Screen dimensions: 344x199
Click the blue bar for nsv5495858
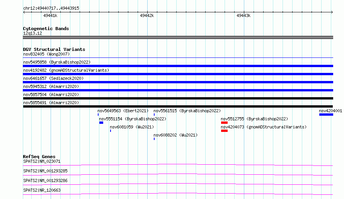tap(178, 66)
